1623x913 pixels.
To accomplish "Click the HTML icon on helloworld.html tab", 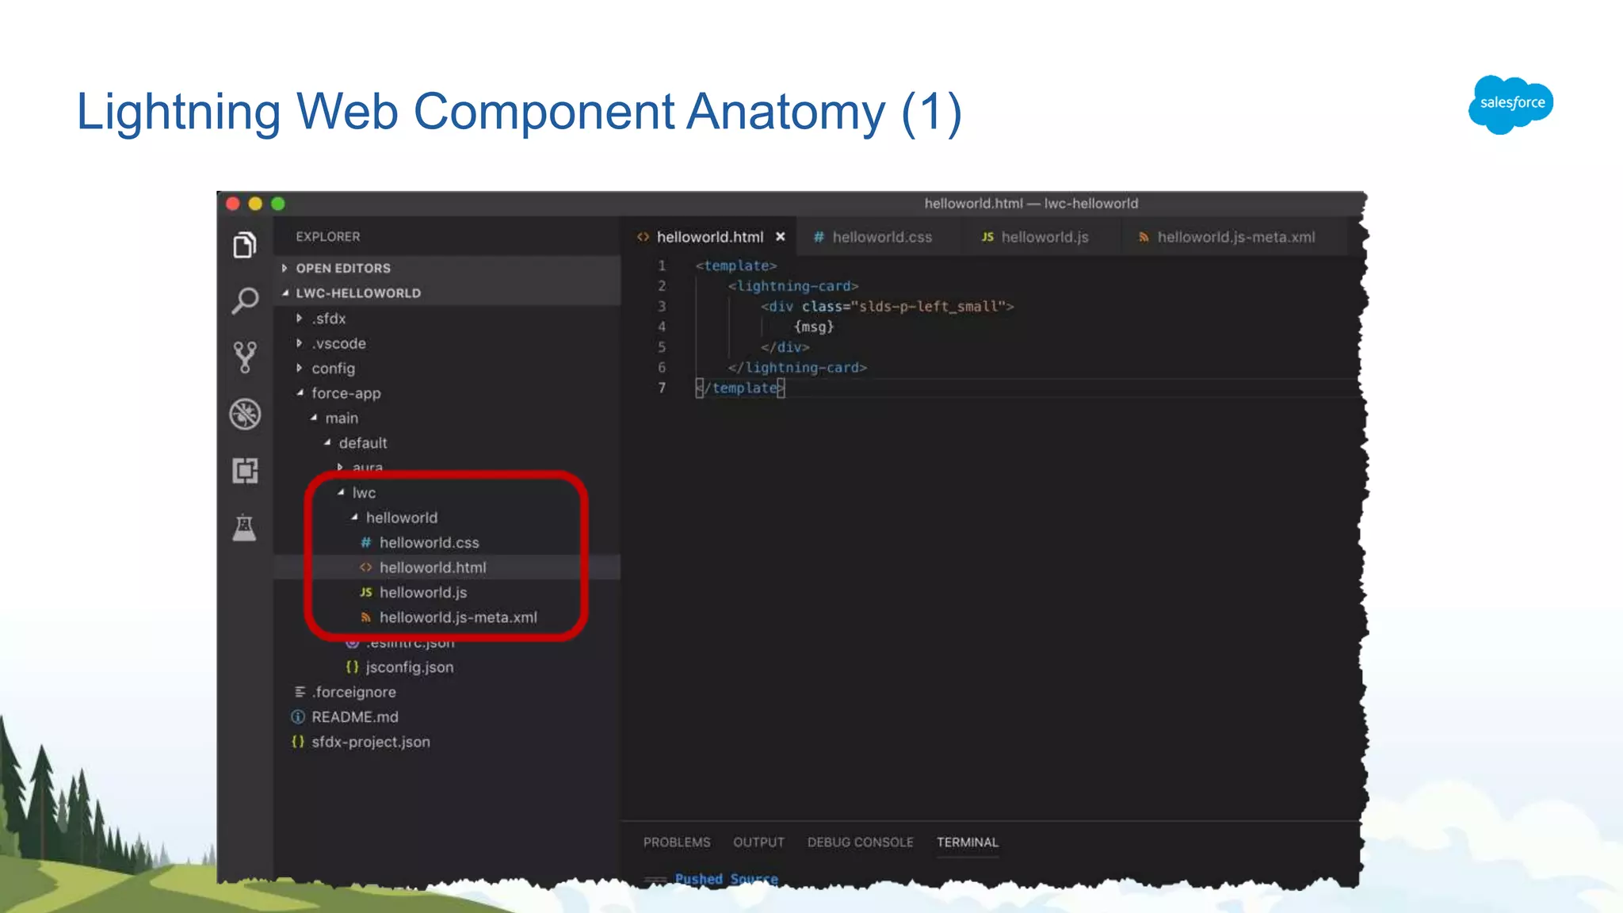I will 643,237.
